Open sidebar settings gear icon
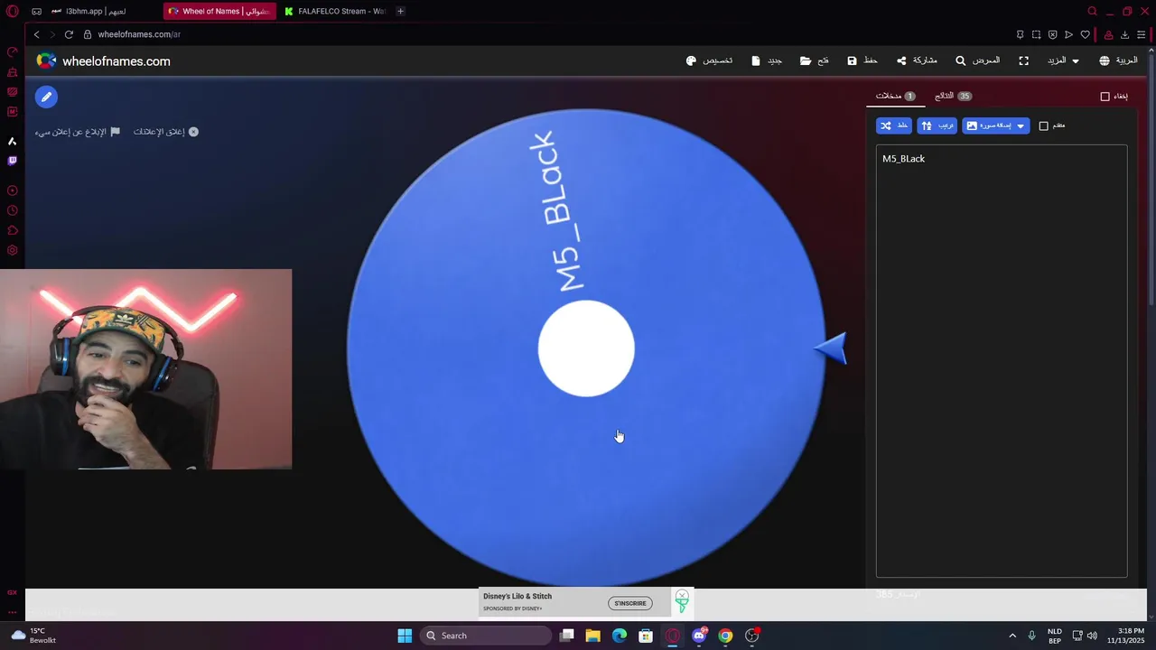 click(12, 251)
